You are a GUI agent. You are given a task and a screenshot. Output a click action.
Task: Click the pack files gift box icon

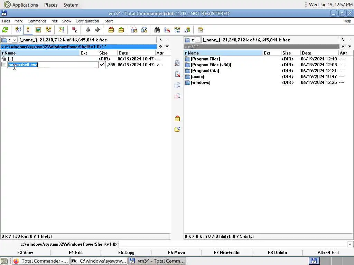[x=111, y=30]
